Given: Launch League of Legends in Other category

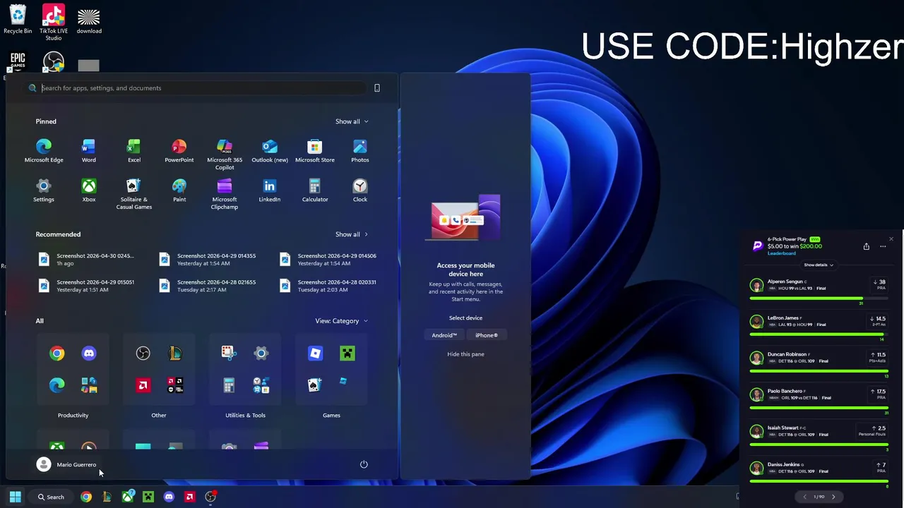Looking at the screenshot, I should tap(175, 353).
